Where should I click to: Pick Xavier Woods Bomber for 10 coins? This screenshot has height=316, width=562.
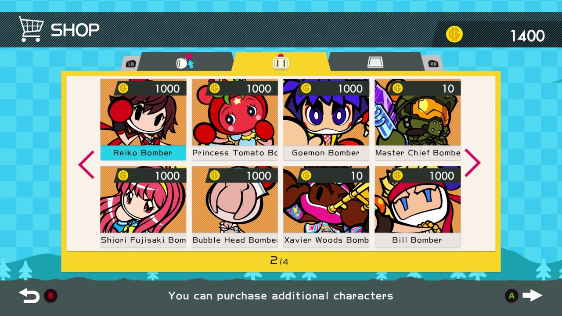point(326,207)
